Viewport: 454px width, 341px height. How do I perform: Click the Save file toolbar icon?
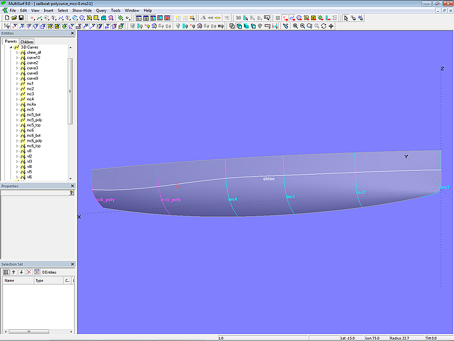(x=21, y=18)
